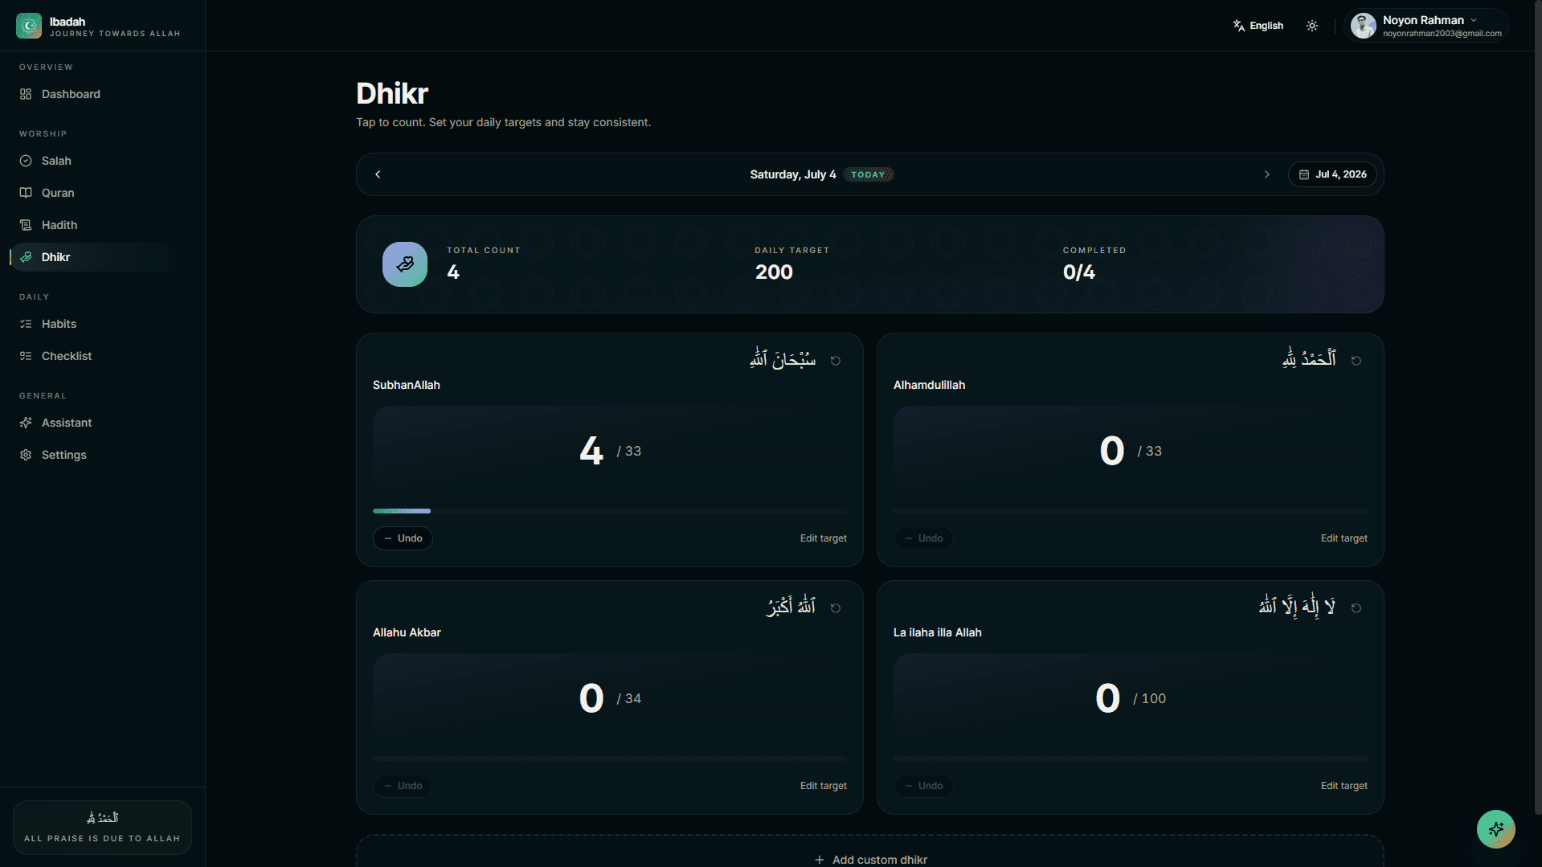Screen dimensions: 1542x867
Task: Go to the previous day arrow
Action: [378, 174]
